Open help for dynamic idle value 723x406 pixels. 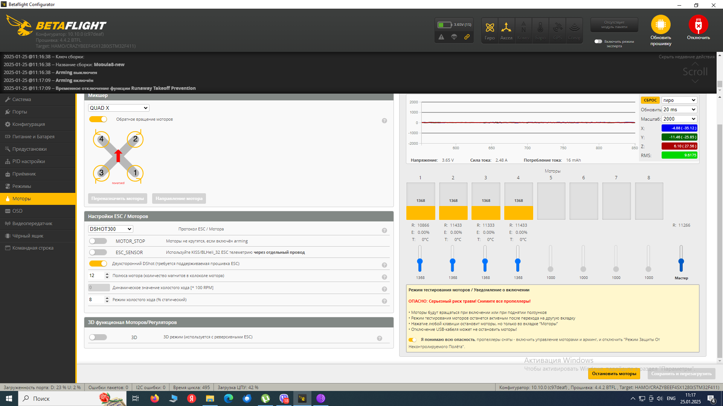pyautogui.click(x=384, y=289)
